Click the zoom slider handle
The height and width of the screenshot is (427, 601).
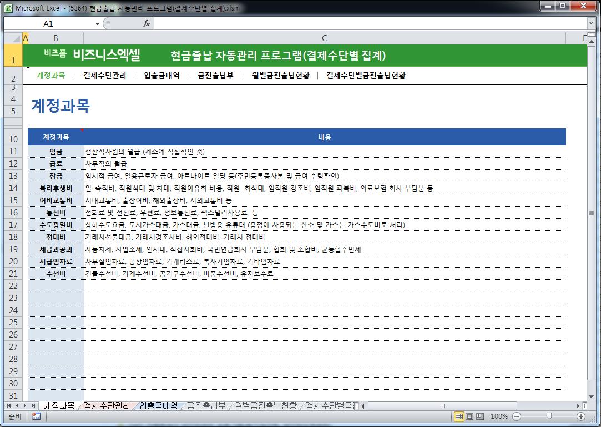[549, 416]
